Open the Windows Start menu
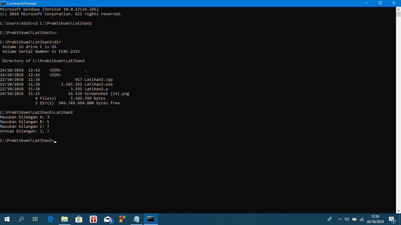The image size is (401, 225). (x=7, y=219)
